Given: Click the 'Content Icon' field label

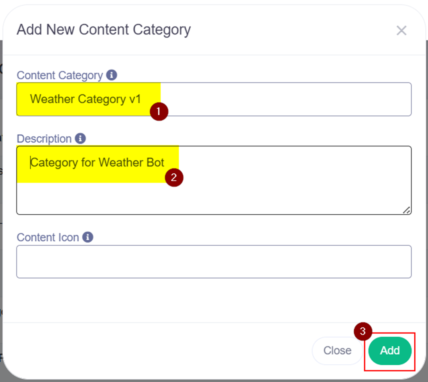Looking at the screenshot, I should (48, 237).
